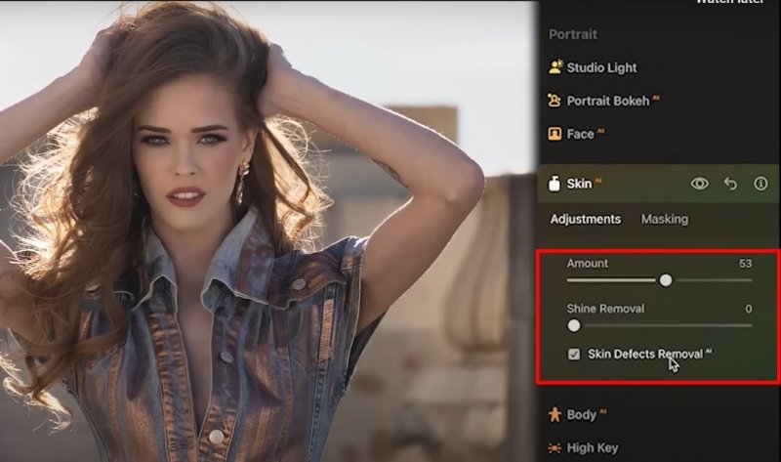Switch to the Masking tab
The width and height of the screenshot is (781, 462).
click(665, 220)
